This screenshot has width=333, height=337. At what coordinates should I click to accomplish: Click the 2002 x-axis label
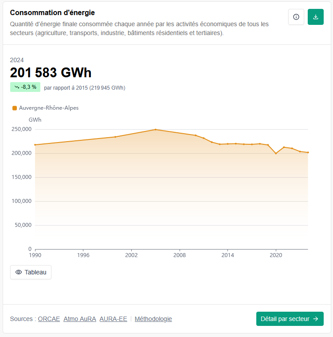point(131,255)
